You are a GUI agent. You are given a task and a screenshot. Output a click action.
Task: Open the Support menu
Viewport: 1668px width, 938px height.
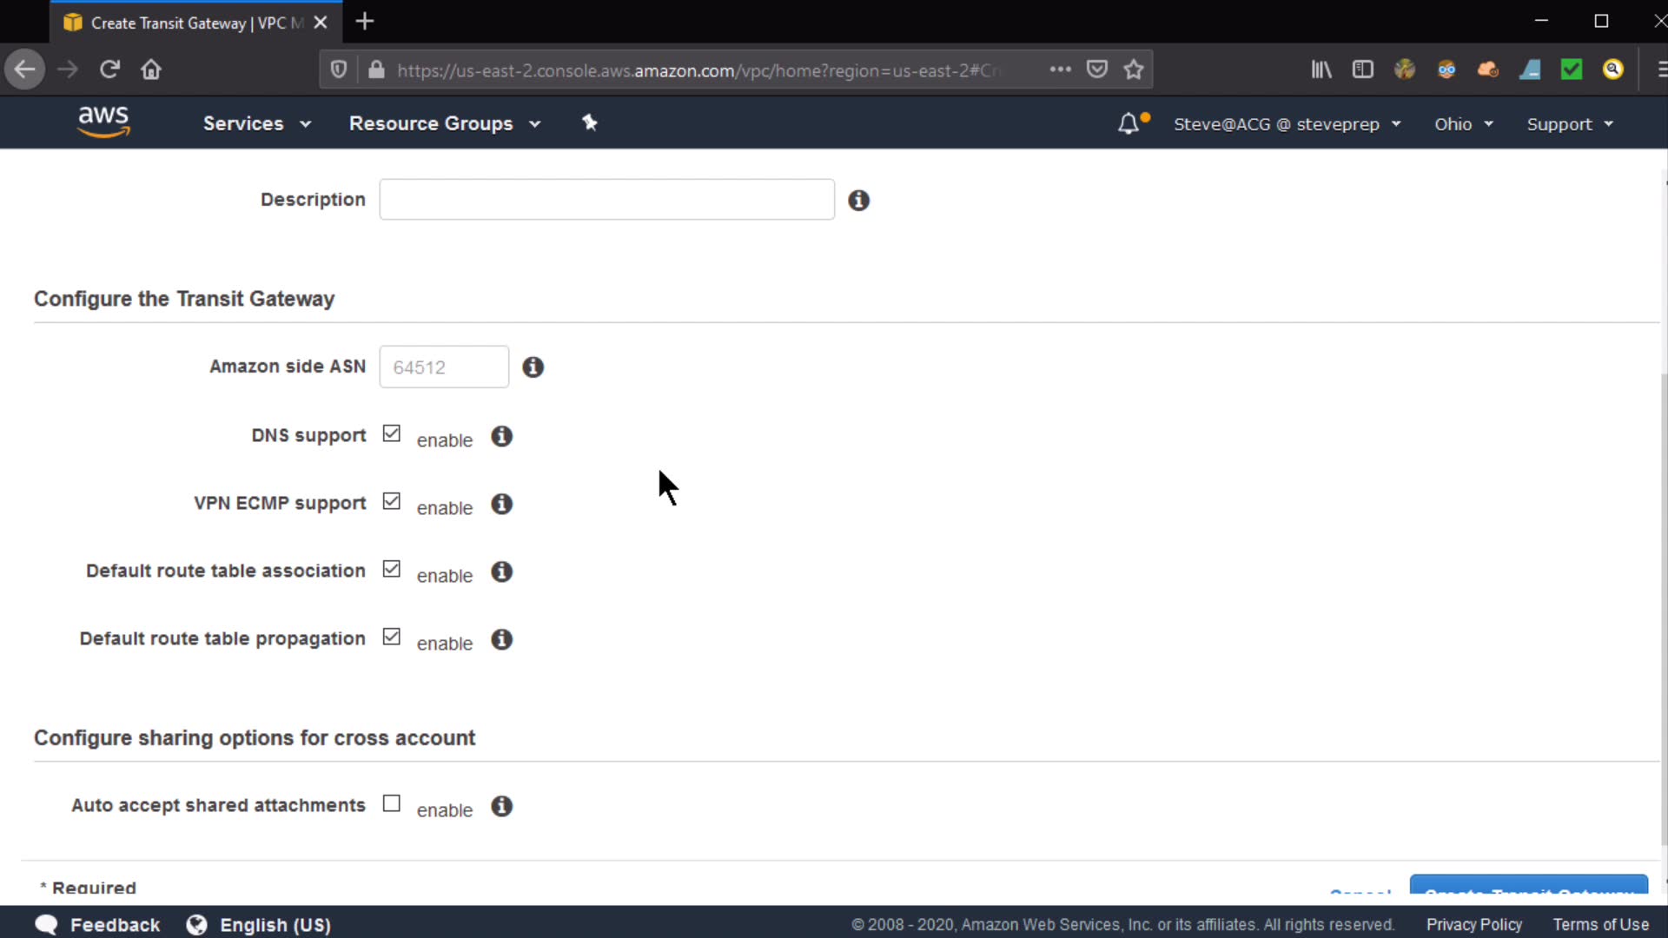point(1569,124)
